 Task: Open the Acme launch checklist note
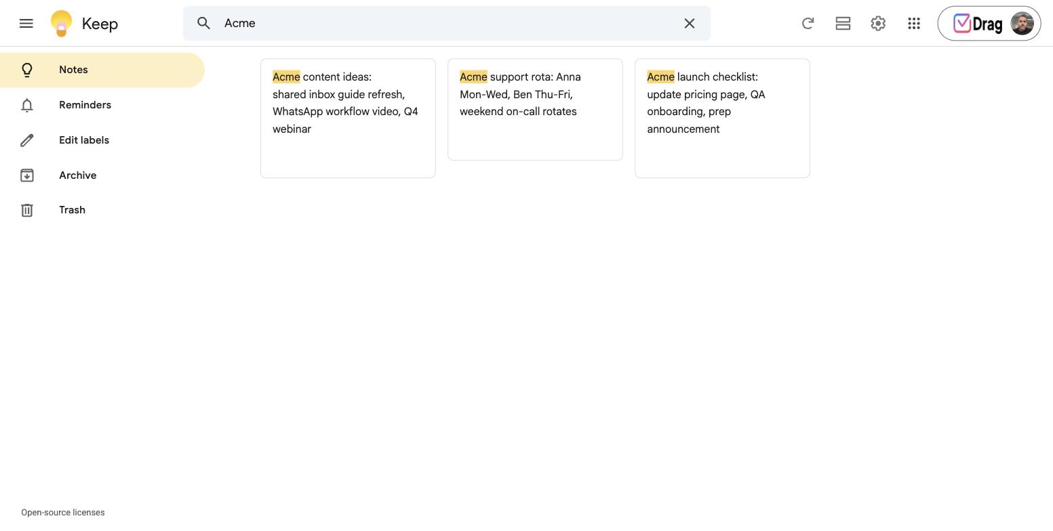pos(722,119)
